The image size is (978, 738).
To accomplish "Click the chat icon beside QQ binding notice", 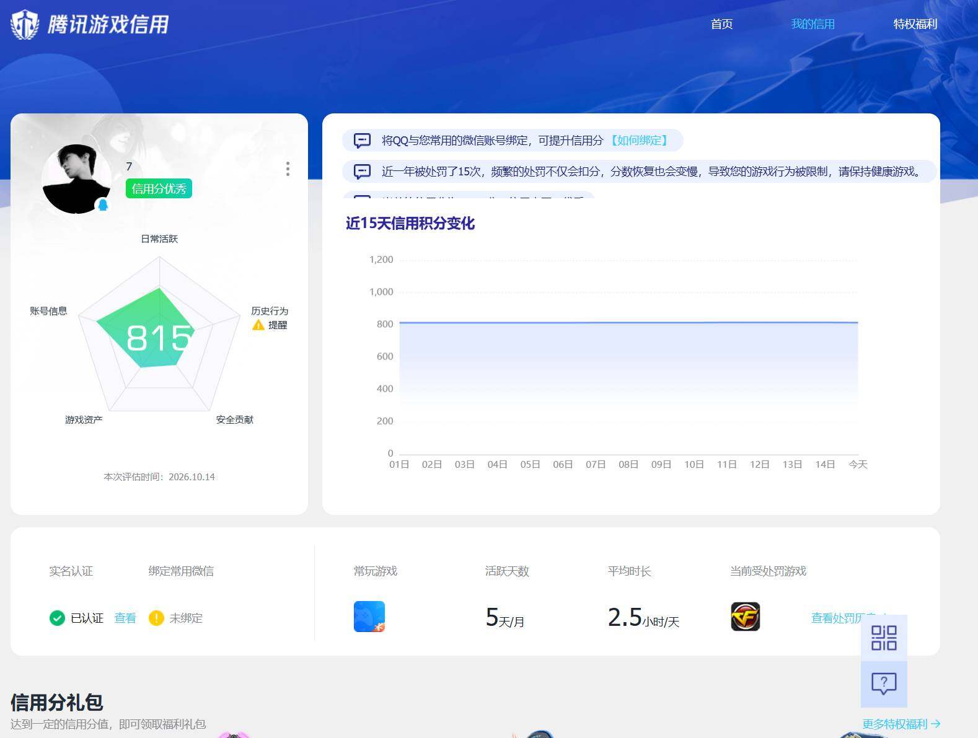I will tap(362, 141).
